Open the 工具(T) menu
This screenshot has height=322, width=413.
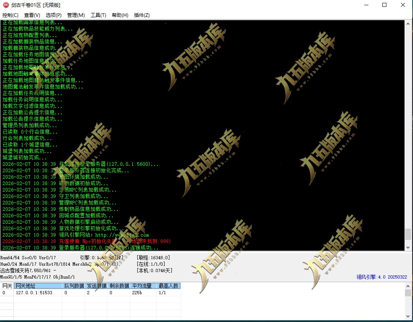point(98,15)
